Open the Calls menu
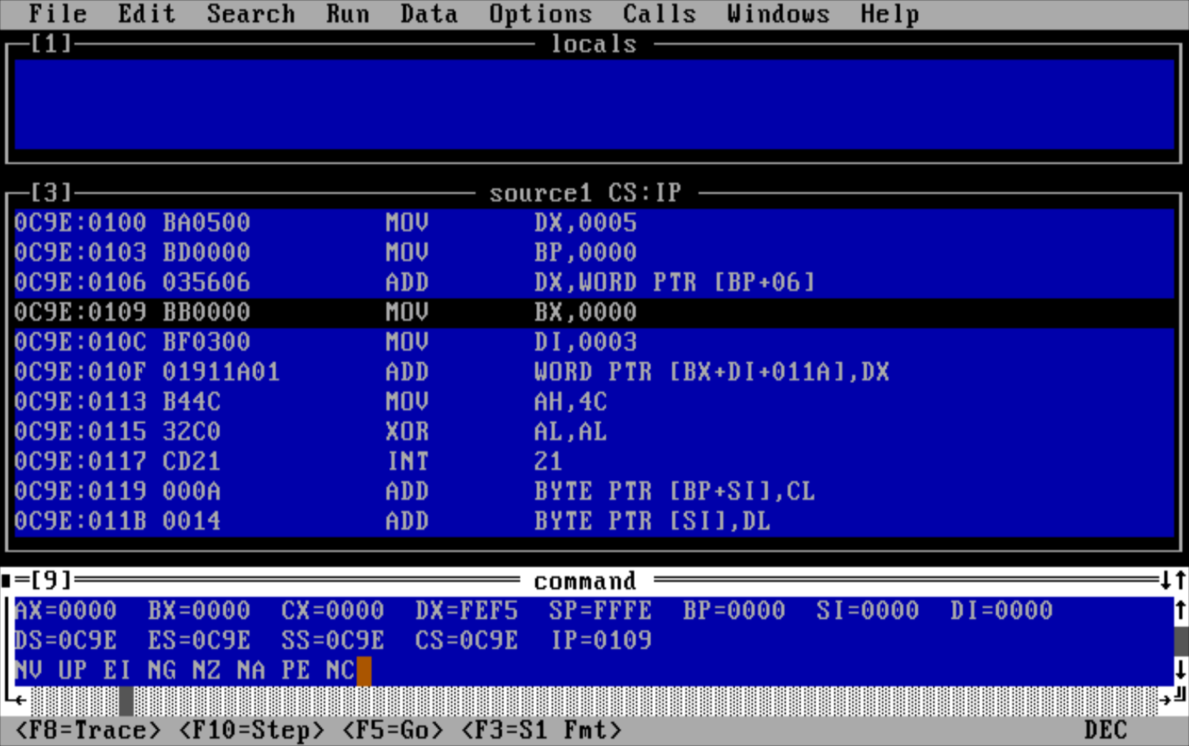The image size is (1189, 746). click(659, 14)
